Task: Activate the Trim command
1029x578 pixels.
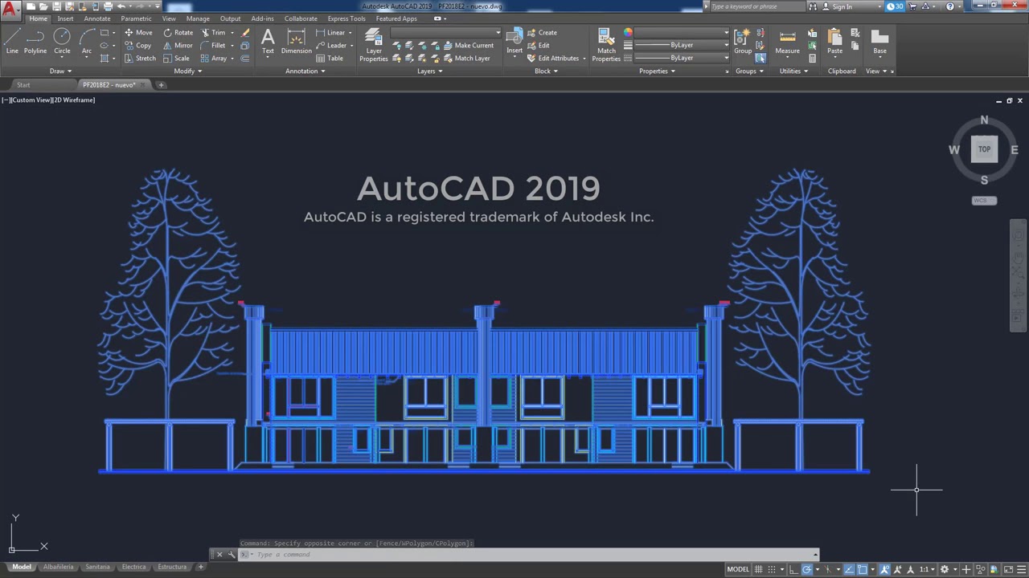Action: 213,33
